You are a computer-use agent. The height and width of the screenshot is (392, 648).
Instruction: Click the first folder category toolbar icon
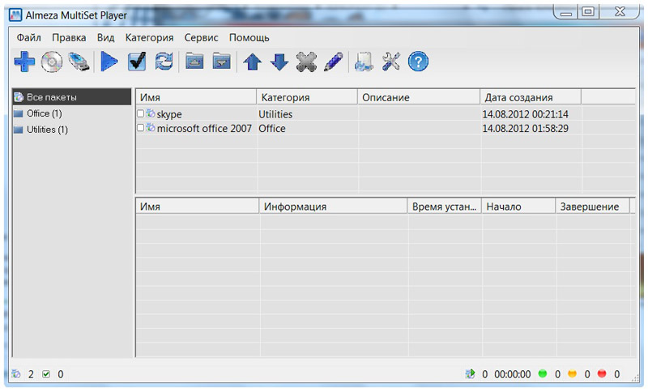click(194, 62)
